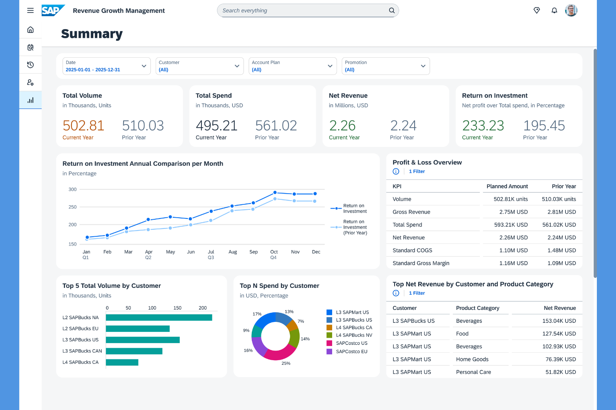Toggle Return on Investment legend entry

click(349, 209)
